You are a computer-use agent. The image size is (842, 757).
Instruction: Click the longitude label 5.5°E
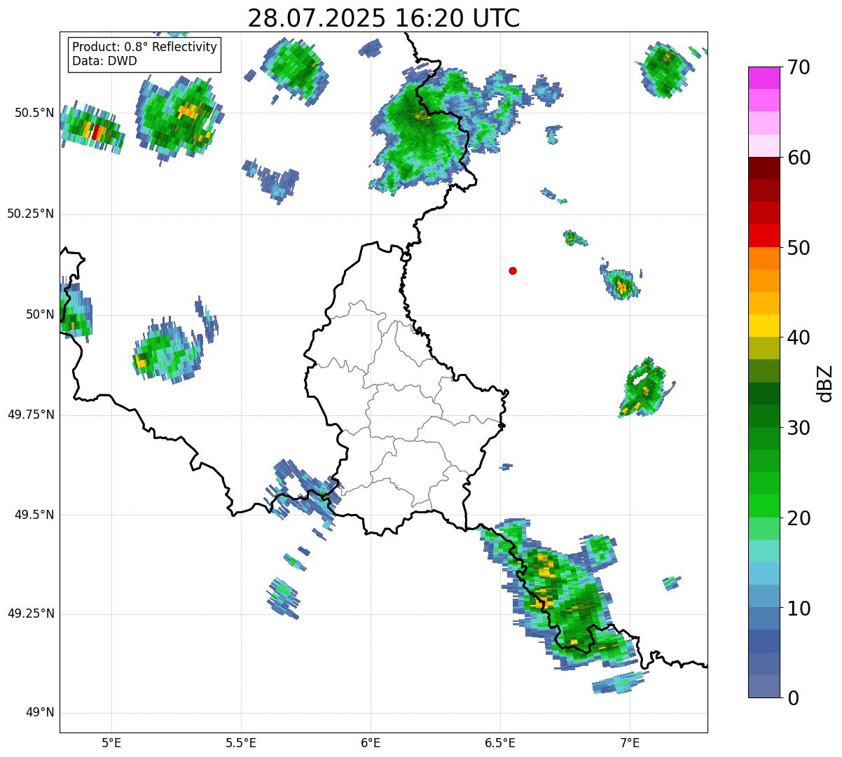(241, 742)
